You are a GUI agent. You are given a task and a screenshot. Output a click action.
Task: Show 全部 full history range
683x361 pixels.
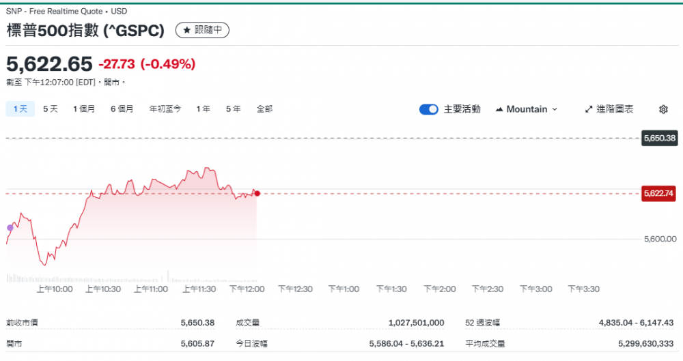click(x=264, y=109)
